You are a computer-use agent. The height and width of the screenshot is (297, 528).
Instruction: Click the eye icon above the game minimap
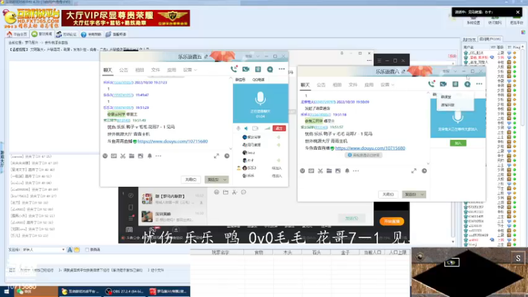click(451, 262)
